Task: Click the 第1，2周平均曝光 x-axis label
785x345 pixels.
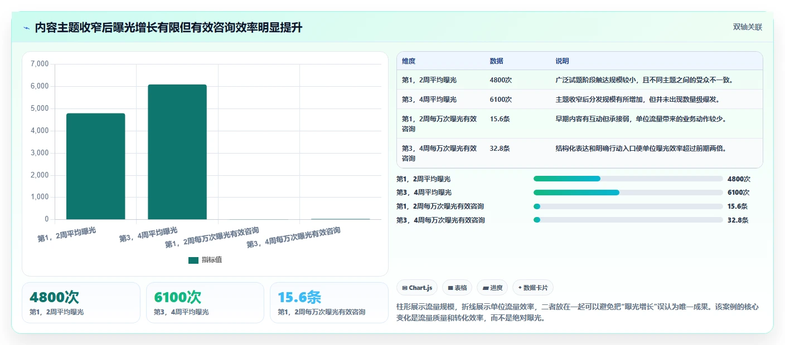Action: [67, 234]
